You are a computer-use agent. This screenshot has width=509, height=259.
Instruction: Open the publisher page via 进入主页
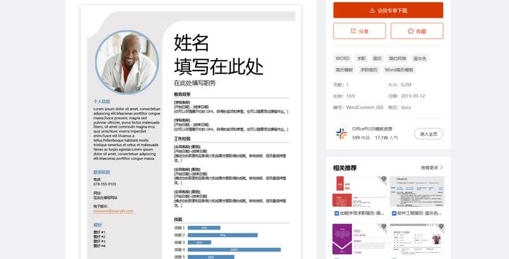point(428,134)
